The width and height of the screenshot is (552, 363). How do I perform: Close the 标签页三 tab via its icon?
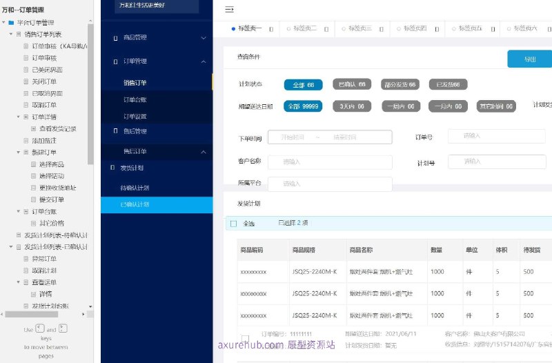click(382, 29)
